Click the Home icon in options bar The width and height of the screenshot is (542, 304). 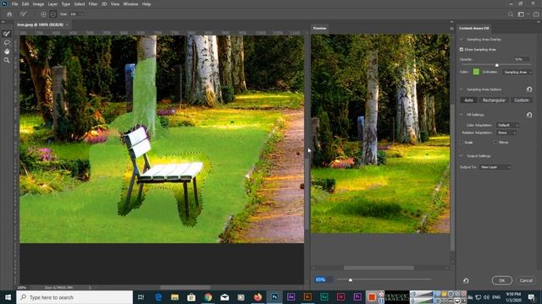tap(9, 14)
